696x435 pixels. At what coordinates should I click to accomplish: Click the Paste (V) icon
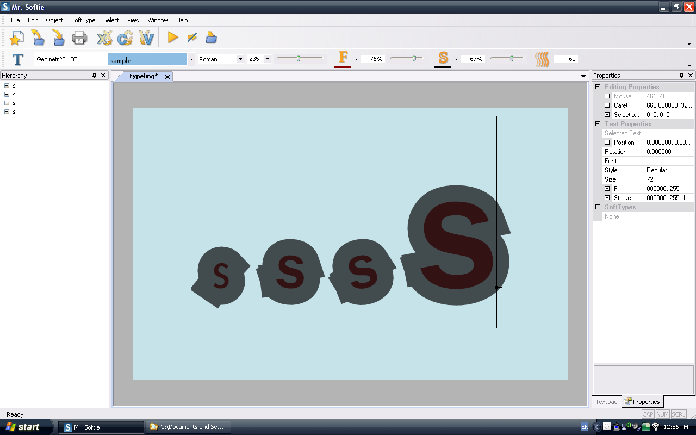(146, 38)
